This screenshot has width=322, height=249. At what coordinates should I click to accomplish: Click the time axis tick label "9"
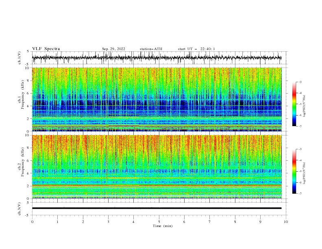pos(260,222)
